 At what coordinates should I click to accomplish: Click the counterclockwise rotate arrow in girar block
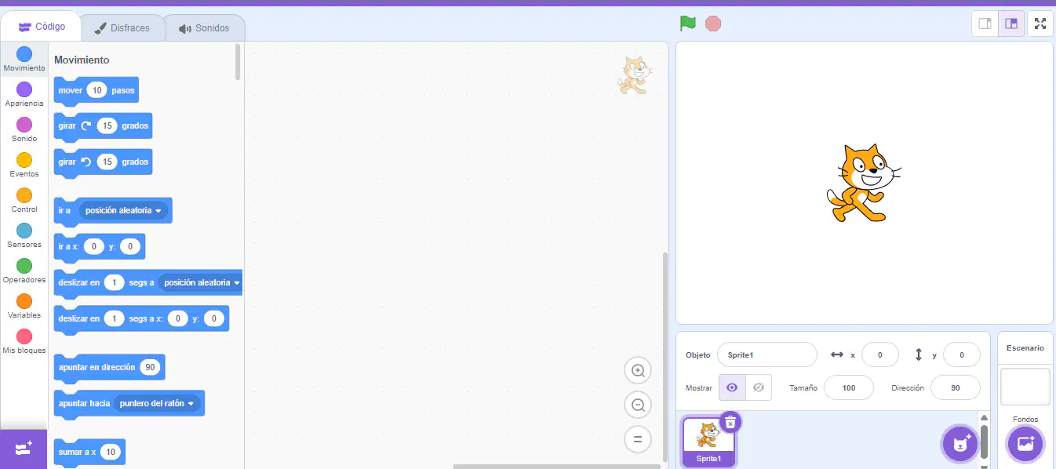[86, 162]
